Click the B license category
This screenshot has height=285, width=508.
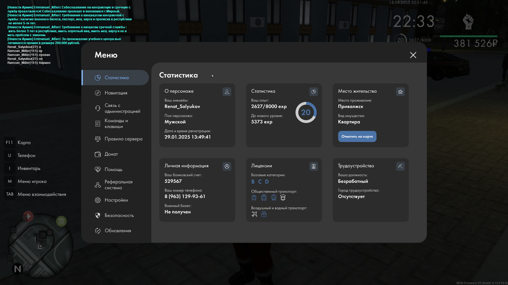coord(253,182)
